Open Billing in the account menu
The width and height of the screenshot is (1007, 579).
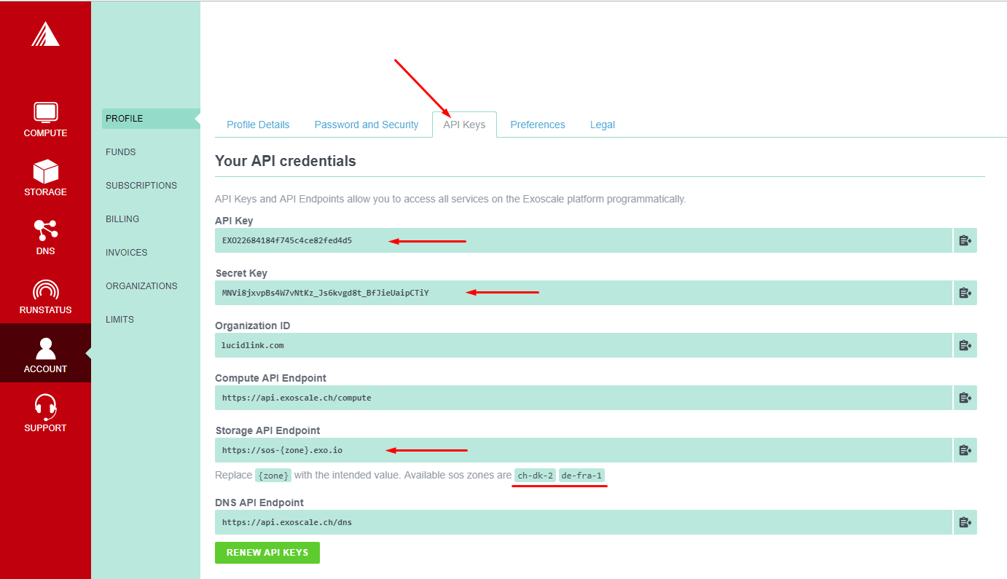pos(122,219)
